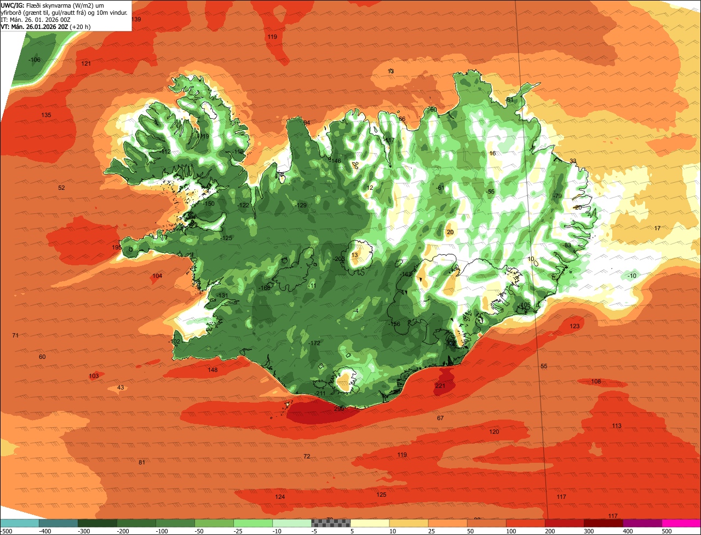The width and height of the screenshot is (701, 535).
Task: Click the map value 195
Action: click(117, 247)
